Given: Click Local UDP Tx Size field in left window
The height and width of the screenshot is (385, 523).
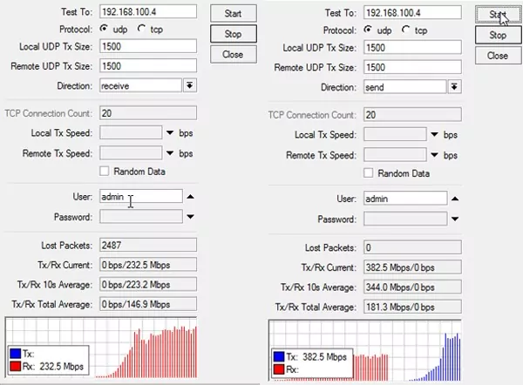Looking at the screenshot, I should pos(148,46).
